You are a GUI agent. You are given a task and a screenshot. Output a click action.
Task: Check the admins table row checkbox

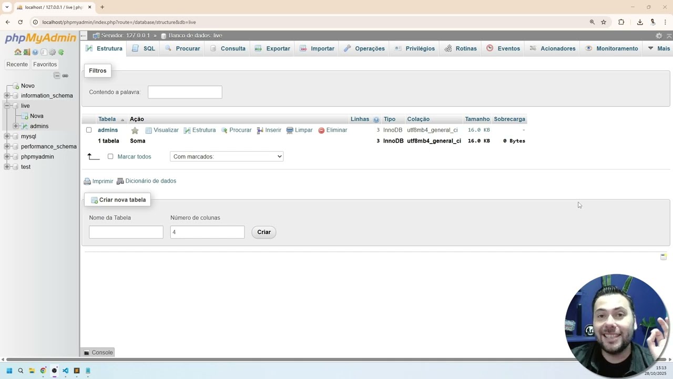click(x=89, y=130)
